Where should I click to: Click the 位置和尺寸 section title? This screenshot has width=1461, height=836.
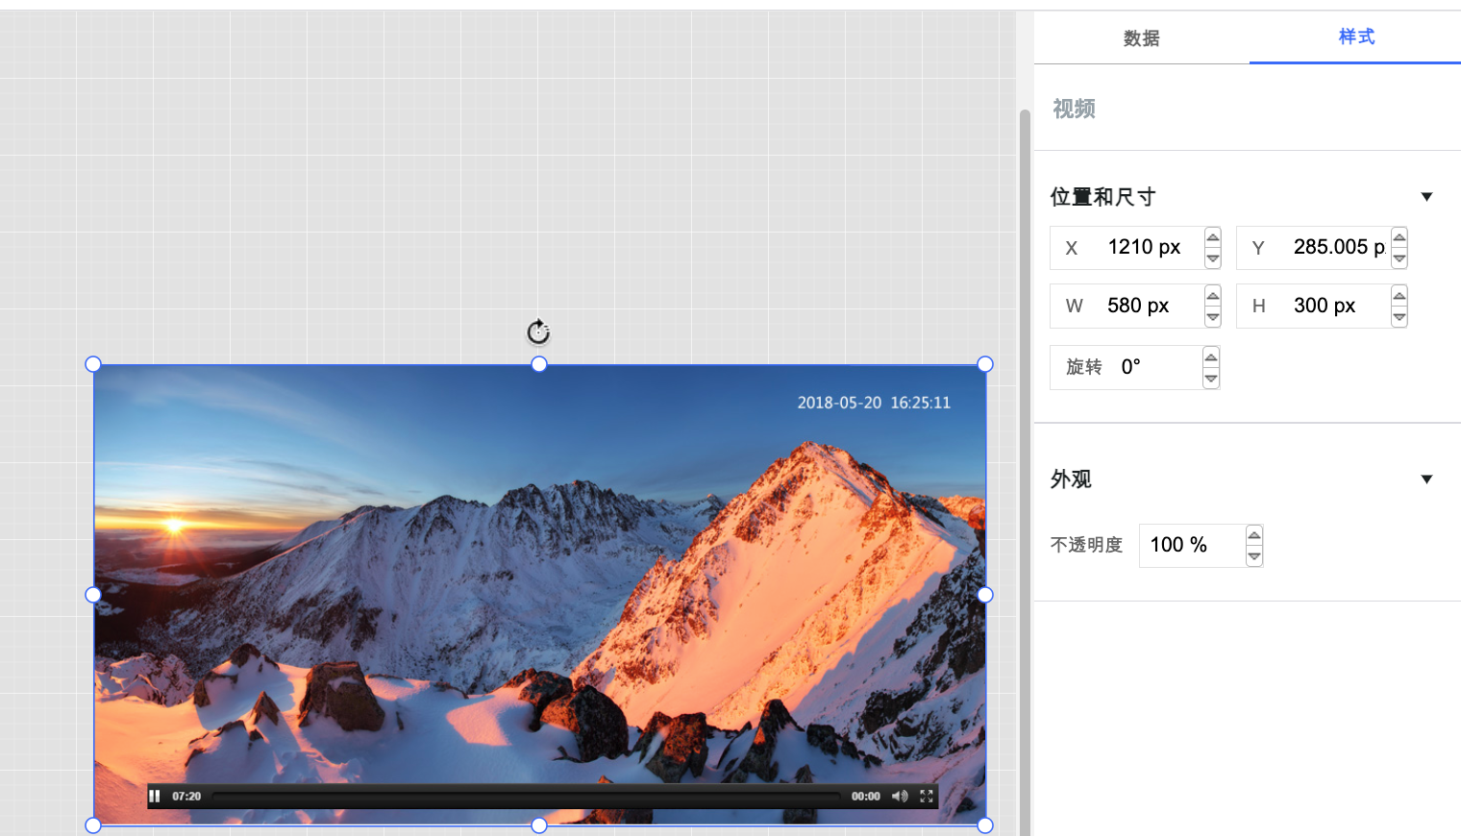coord(1102,197)
